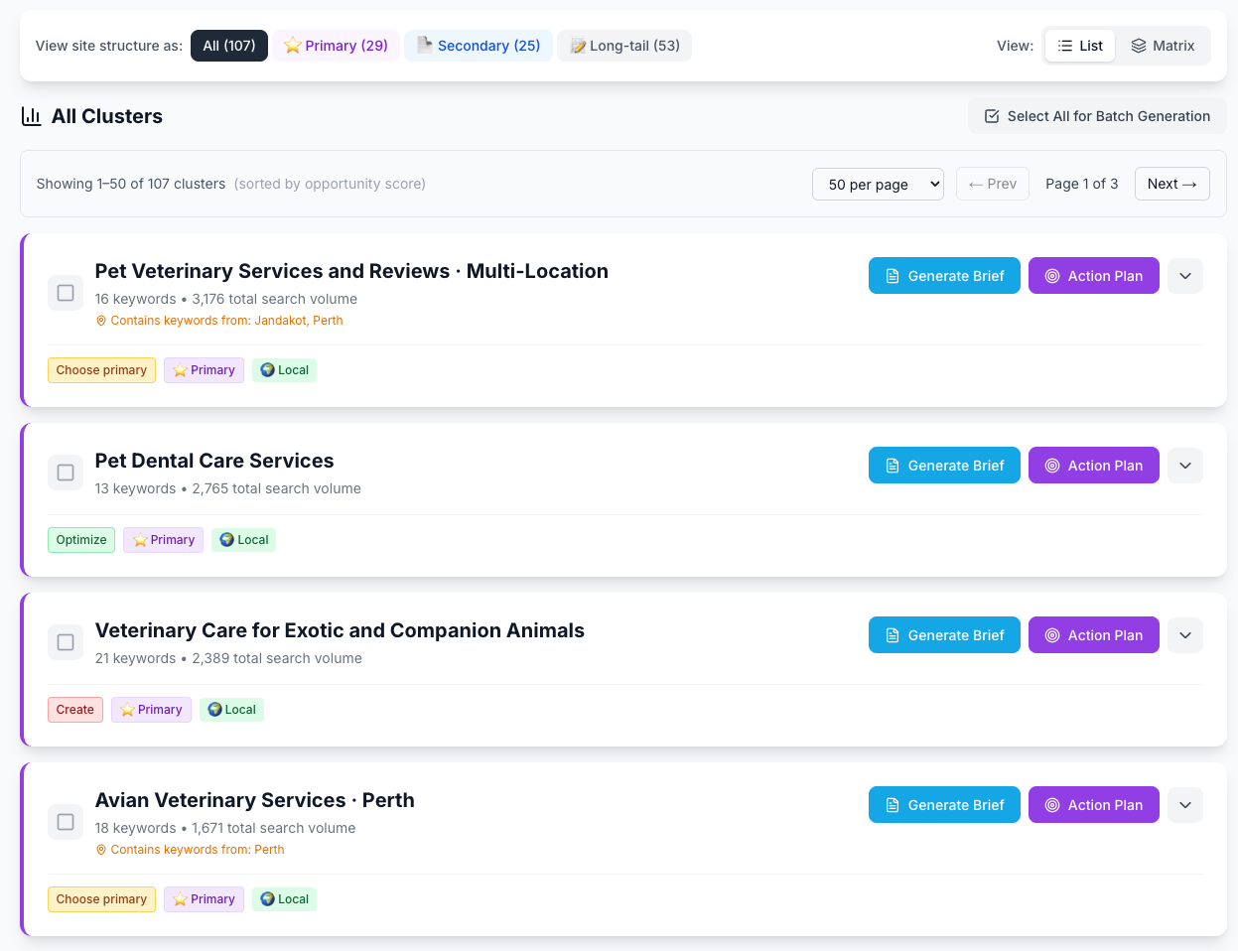Click the document icon in Pet Dental Generate Brief
Screen dimensions: 1238x951
(893, 466)
